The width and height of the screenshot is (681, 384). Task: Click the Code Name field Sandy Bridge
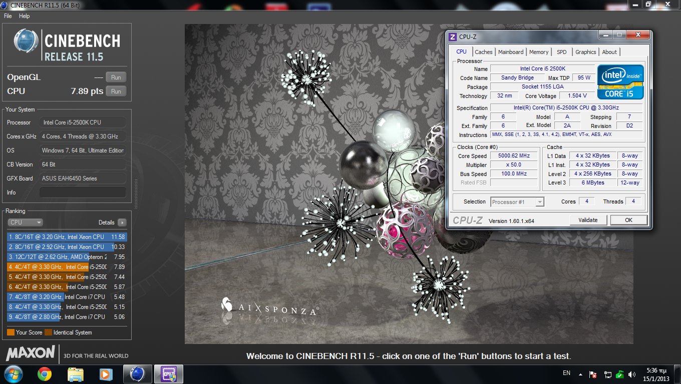517,78
